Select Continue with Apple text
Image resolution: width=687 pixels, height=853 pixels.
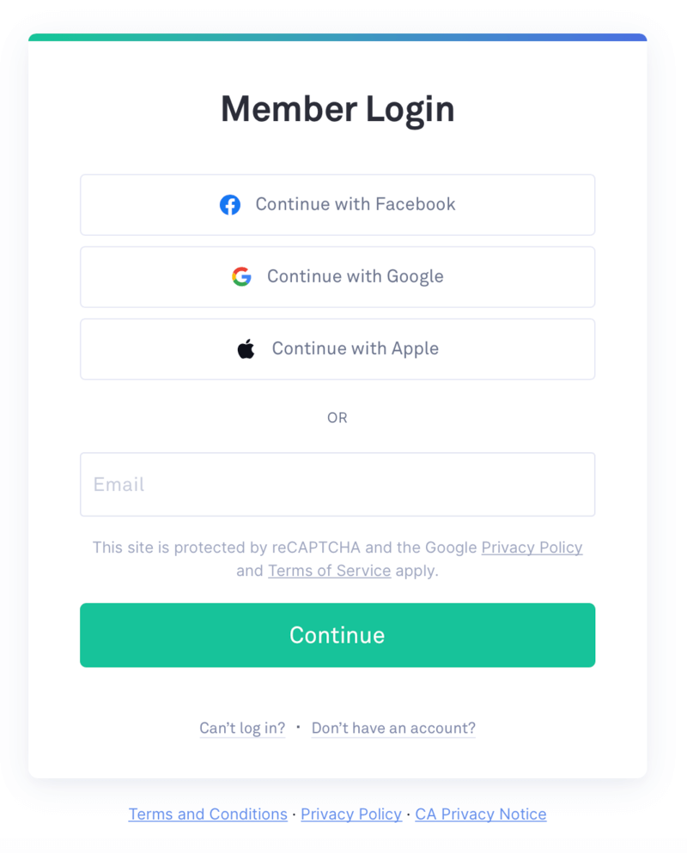356,348
